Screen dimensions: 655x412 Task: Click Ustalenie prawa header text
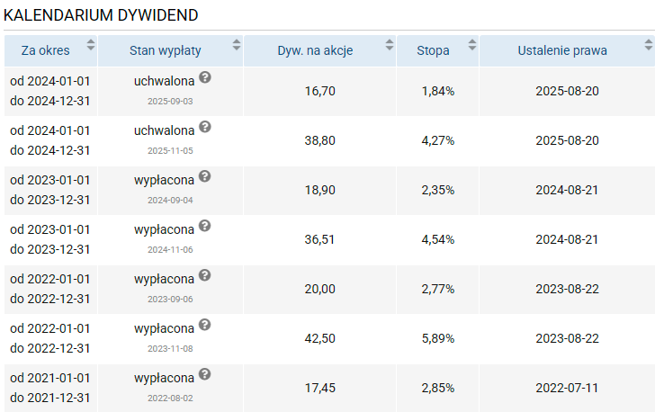tap(562, 50)
